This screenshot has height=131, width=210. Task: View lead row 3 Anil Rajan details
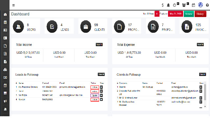[x=101, y=95]
